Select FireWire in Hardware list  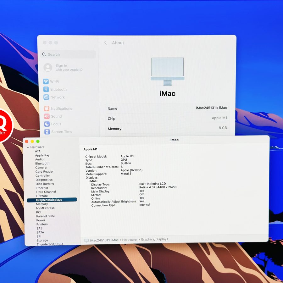click(42, 196)
